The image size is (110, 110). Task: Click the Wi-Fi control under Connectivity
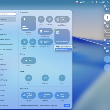click(62, 95)
